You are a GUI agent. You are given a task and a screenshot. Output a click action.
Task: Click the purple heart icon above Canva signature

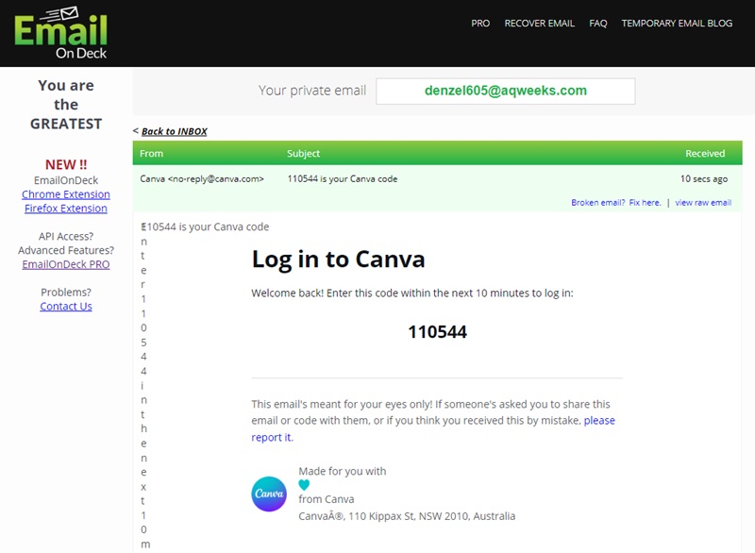[x=302, y=481]
